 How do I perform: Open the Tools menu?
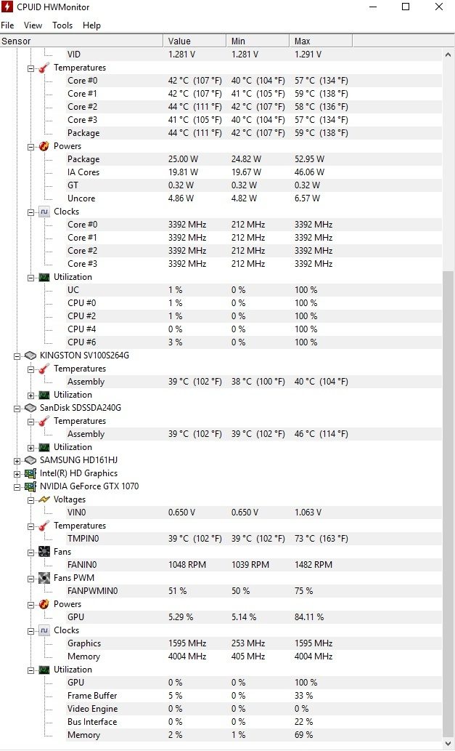click(x=62, y=25)
